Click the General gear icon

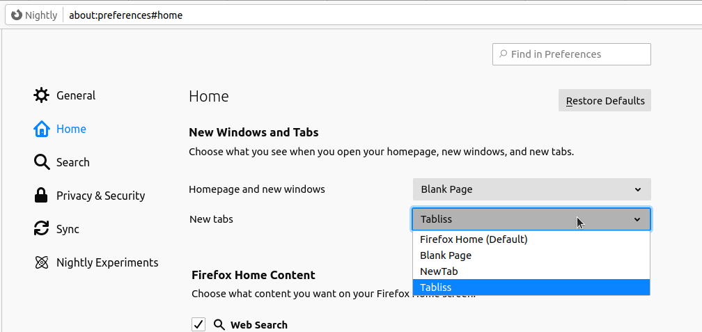pos(41,95)
